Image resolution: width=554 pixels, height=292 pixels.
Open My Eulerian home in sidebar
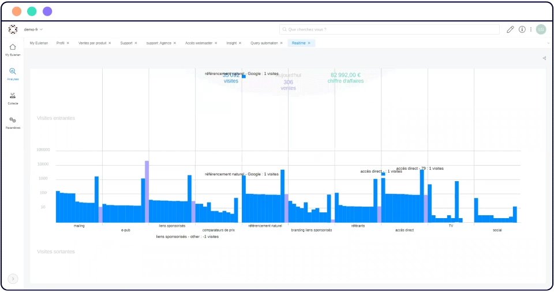[13, 50]
